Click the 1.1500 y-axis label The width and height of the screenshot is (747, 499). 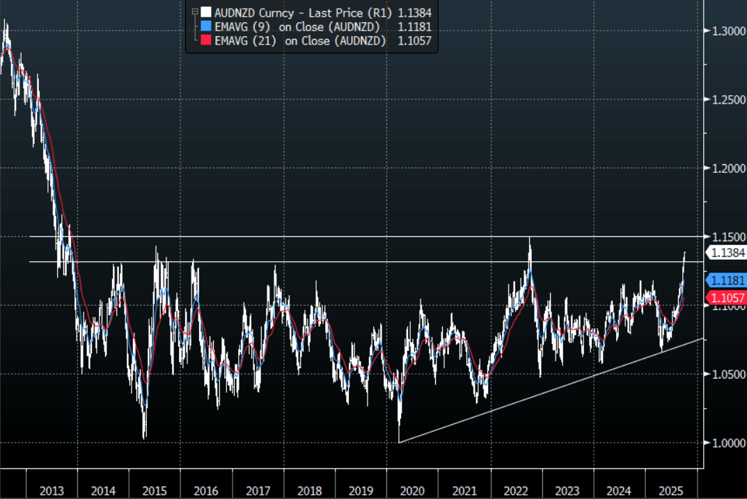pos(728,237)
